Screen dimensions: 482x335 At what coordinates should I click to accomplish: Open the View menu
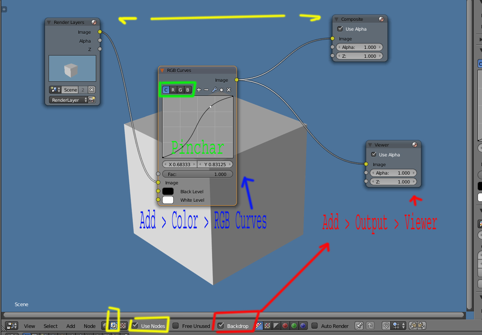(29, 326)
